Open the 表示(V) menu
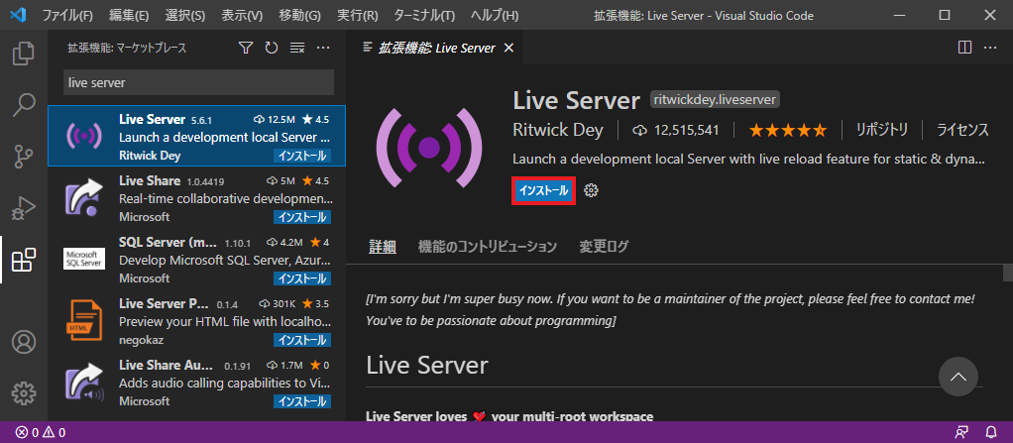1013x443 pixels. point(242,15)
